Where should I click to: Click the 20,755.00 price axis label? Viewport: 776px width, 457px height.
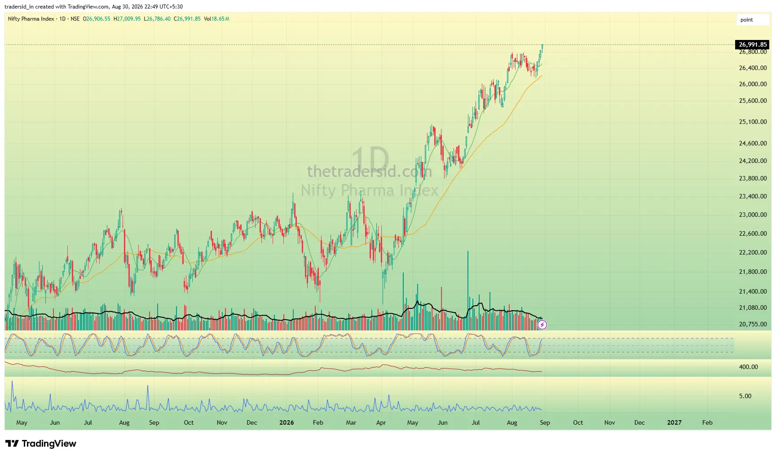753,324
